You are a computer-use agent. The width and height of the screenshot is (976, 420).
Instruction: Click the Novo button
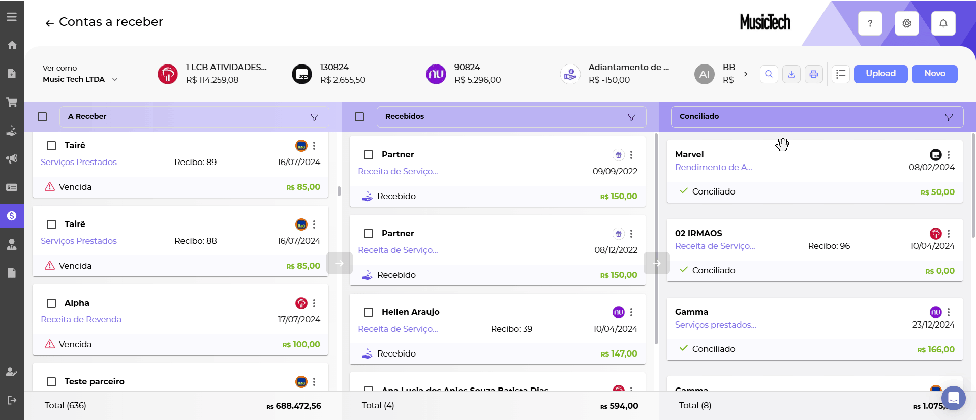[x=934, y=74]
